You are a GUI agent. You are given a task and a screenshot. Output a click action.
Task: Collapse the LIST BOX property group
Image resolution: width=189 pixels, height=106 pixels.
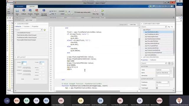point(142,67)
